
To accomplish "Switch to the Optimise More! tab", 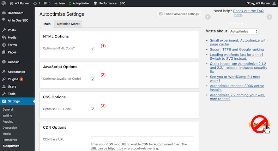I will (x=68, y=24).
